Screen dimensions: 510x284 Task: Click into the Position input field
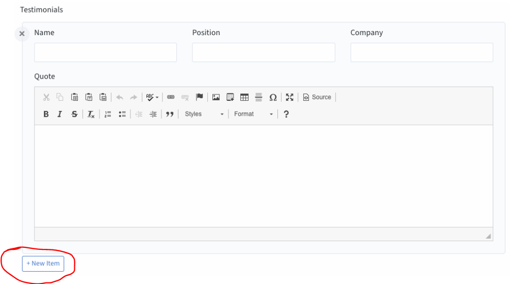[x=264, y=52]
